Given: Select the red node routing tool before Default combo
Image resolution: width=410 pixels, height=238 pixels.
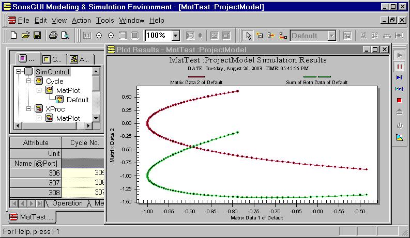Looking at the screenshot, I should 283,35.
